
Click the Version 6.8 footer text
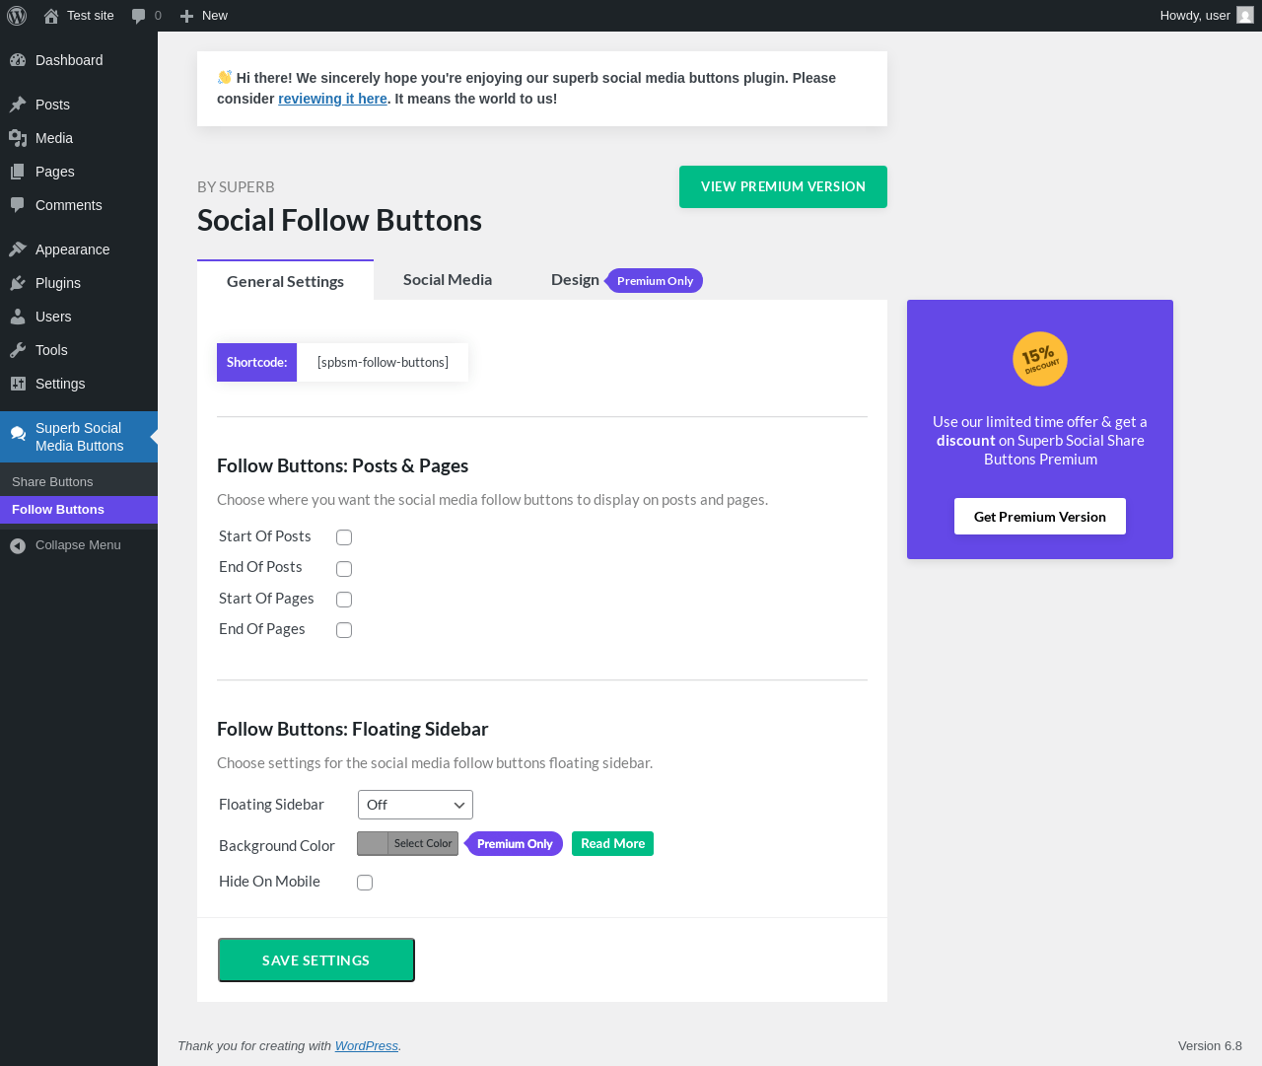(1210, 1046)
